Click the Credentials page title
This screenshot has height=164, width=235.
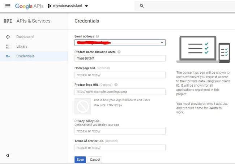click(87, 21)
